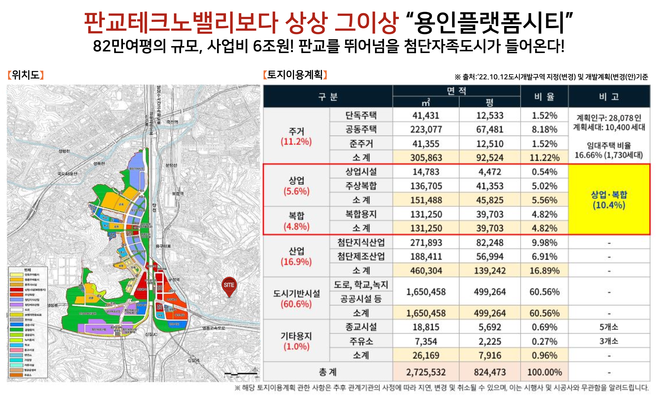Click the 구 분 column header
Screen dimensions: 658x399
click(x=328, y=97)
